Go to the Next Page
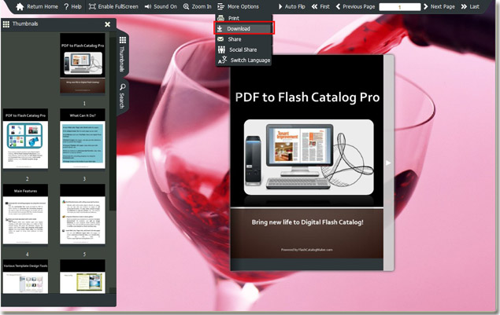The image size is (500, 315). point(439,7)
